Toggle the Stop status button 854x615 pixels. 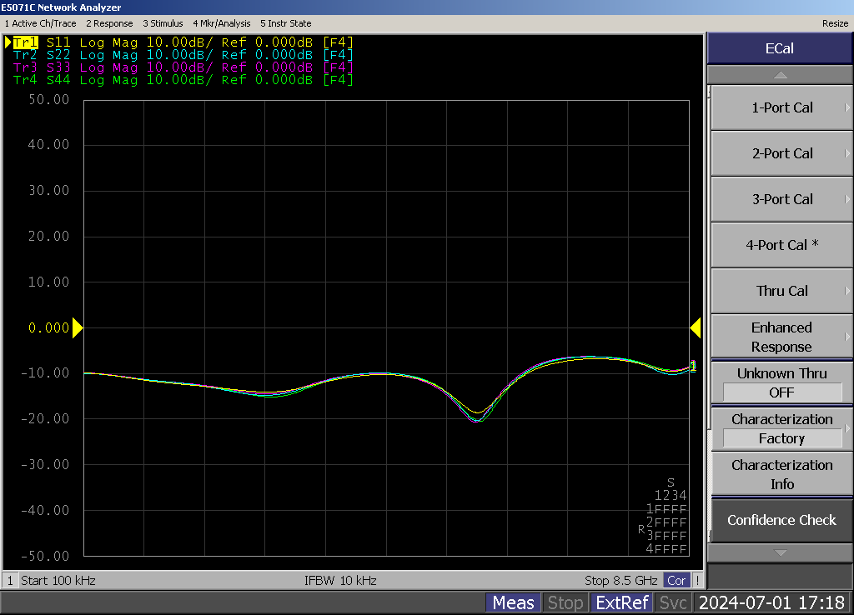pos(565,602)
